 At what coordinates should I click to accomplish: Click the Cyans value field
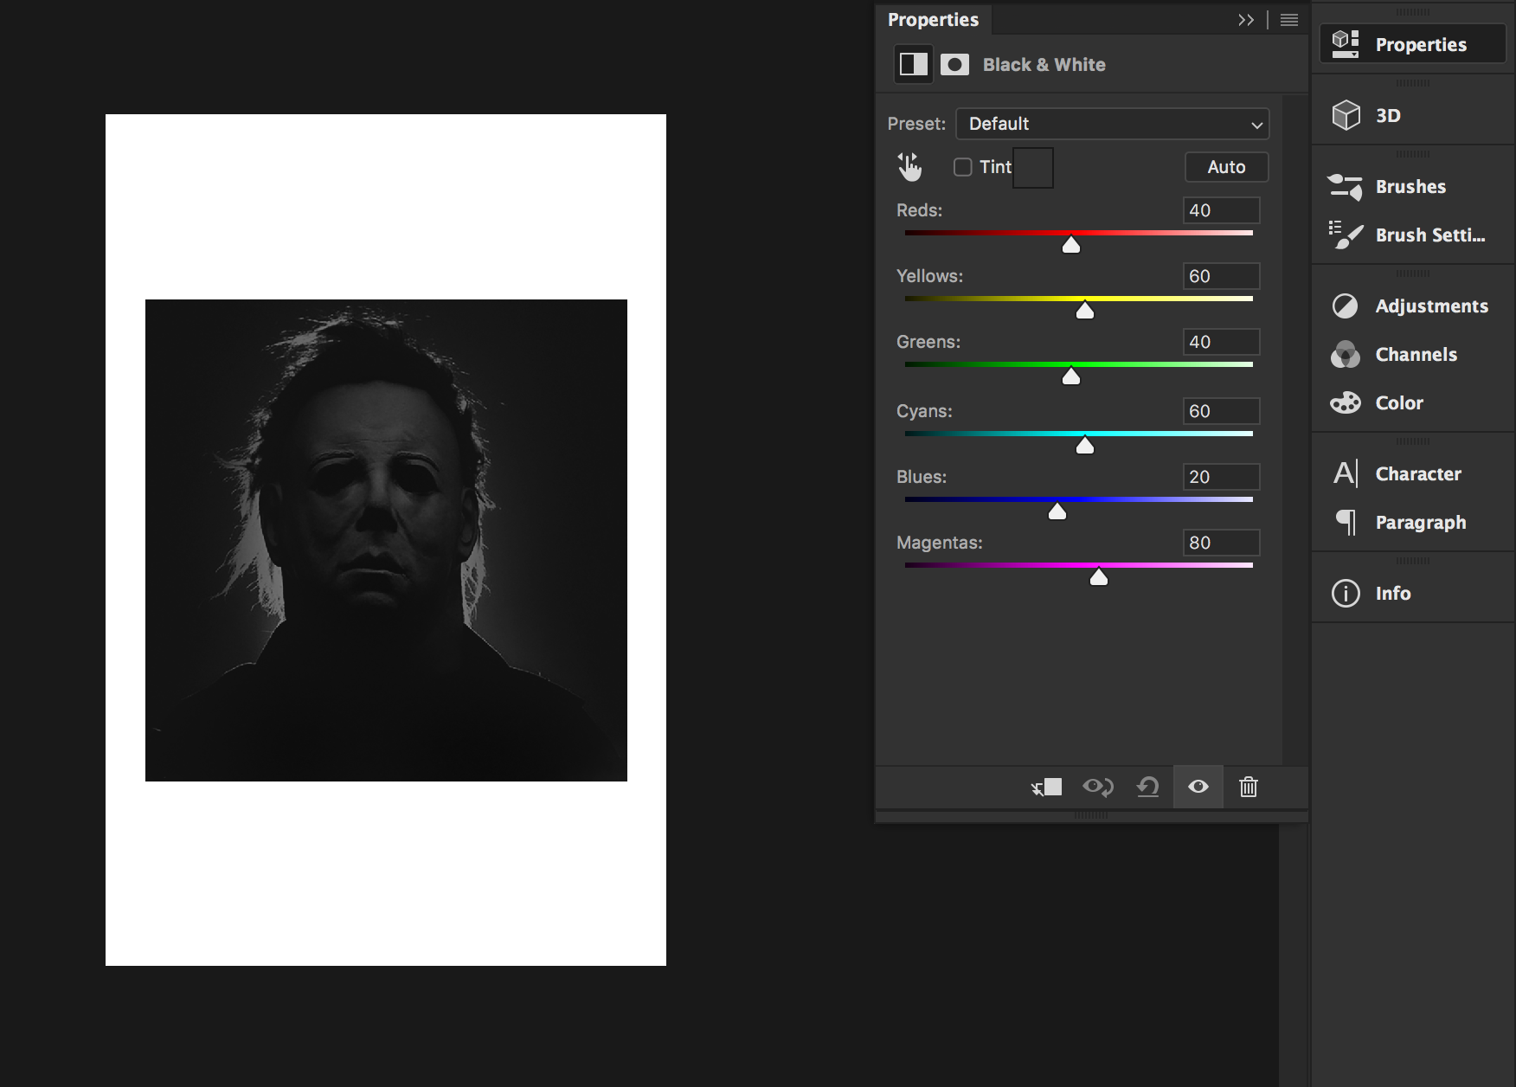[1221, 411]
